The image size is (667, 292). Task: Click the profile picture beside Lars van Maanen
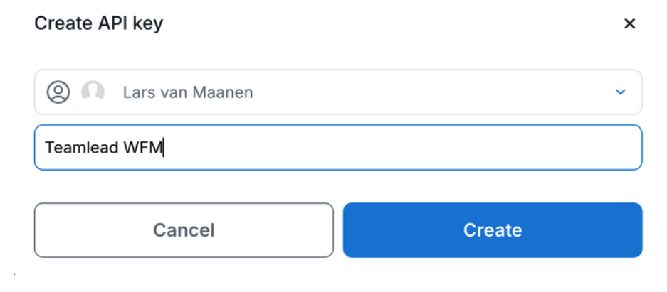(x=93, y=92)
